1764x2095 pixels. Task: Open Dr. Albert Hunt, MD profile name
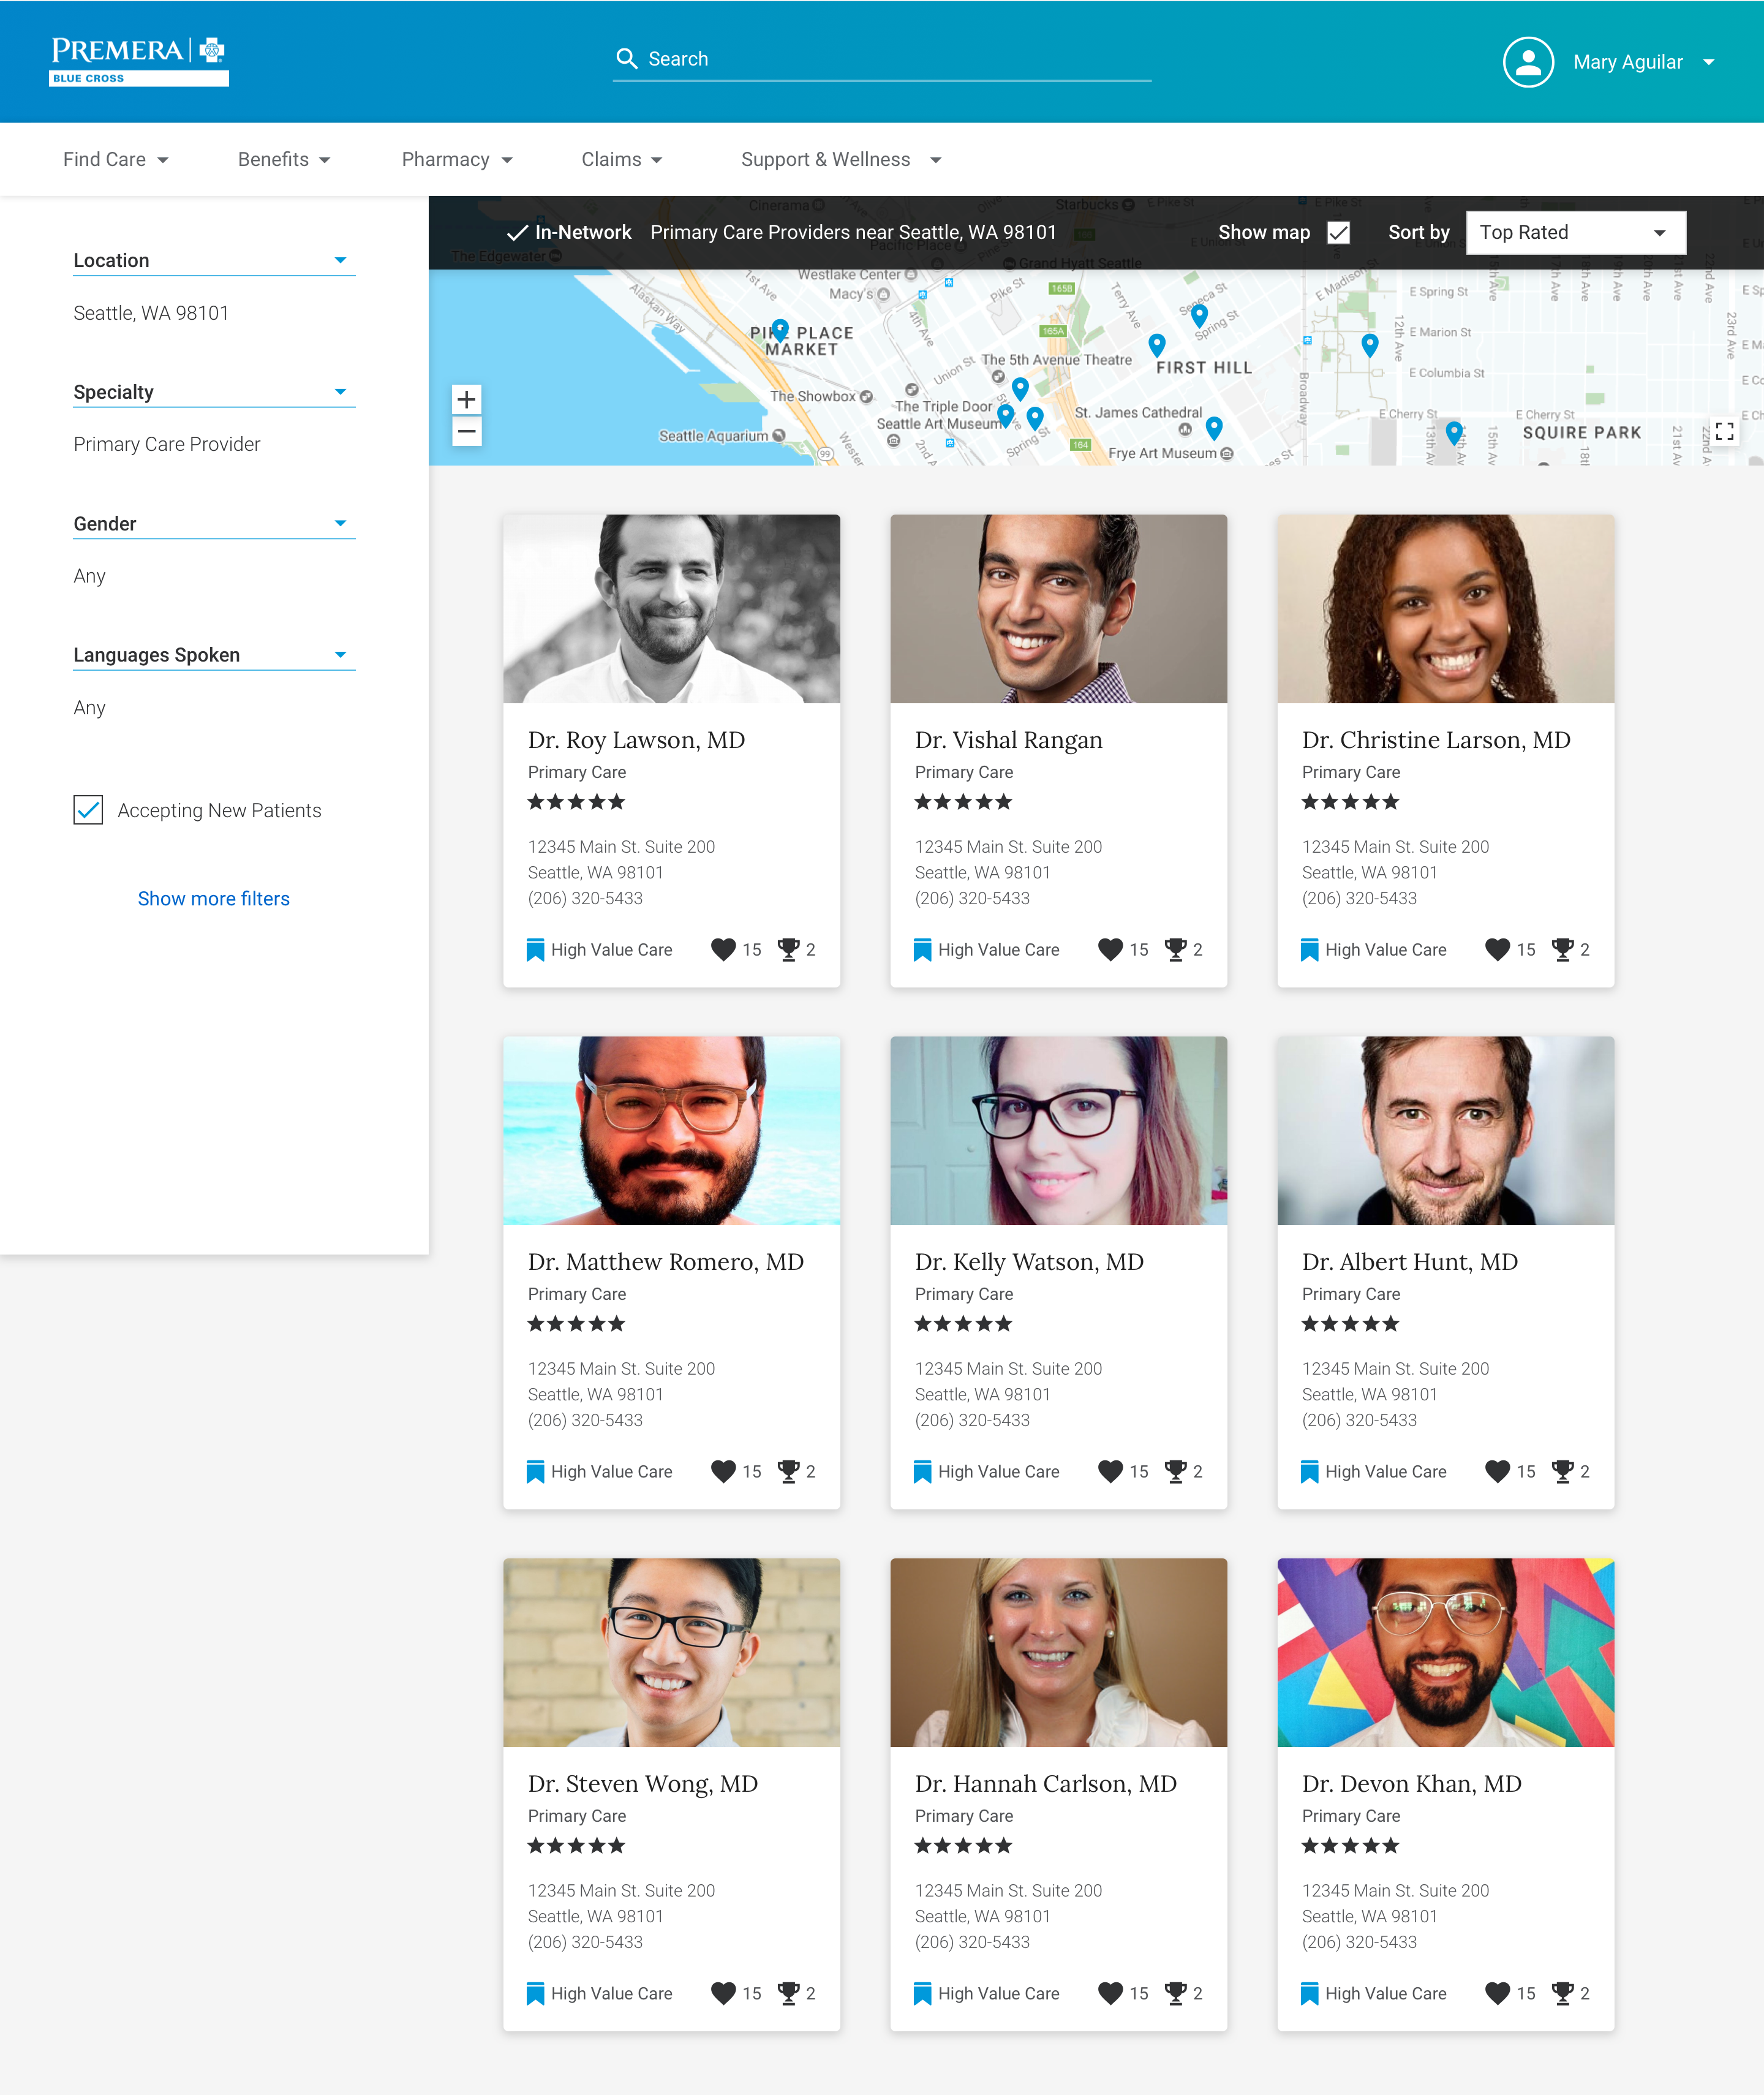[x=1410, y=1262]
